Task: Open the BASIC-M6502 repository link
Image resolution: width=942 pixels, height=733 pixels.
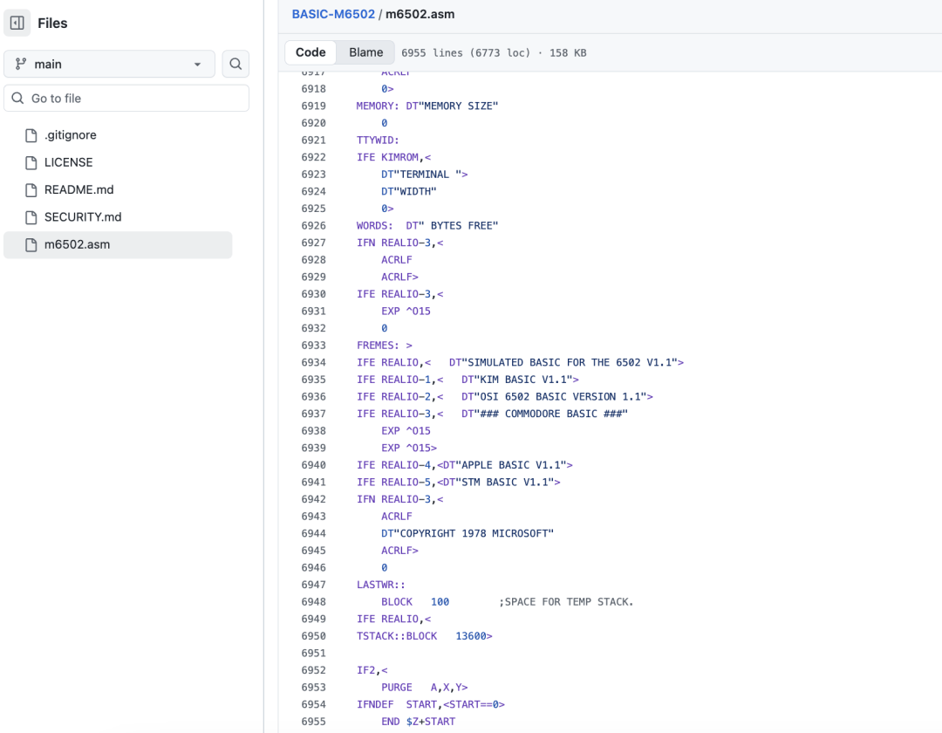Action: (x=333, y=14)
